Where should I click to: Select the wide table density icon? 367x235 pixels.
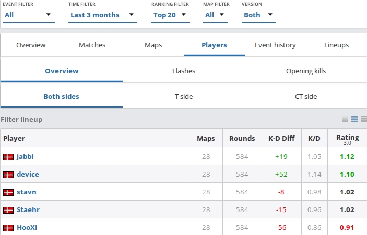pyautogui.click(x=364, y=119)
